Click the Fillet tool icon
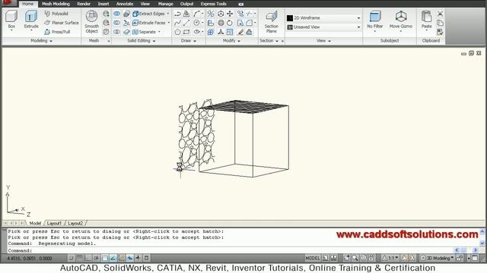This screenshot has height=273, width=487. pyautogui.click(x=250, y=23)
